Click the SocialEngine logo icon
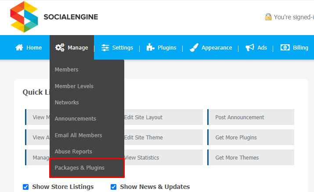 click(x=24, y=17)
